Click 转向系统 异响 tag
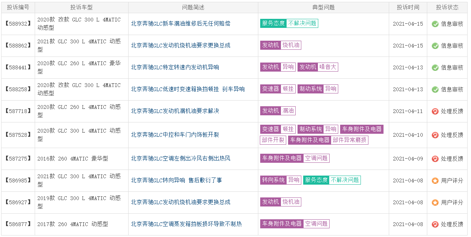 [x=281, y=180]
